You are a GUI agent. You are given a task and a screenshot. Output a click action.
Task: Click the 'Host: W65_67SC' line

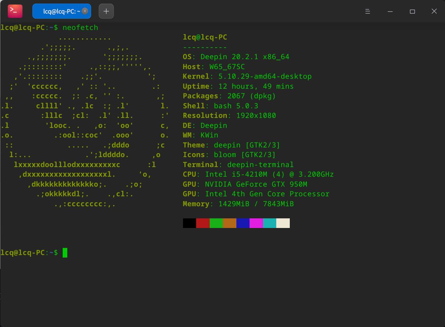tap(214, 67)
